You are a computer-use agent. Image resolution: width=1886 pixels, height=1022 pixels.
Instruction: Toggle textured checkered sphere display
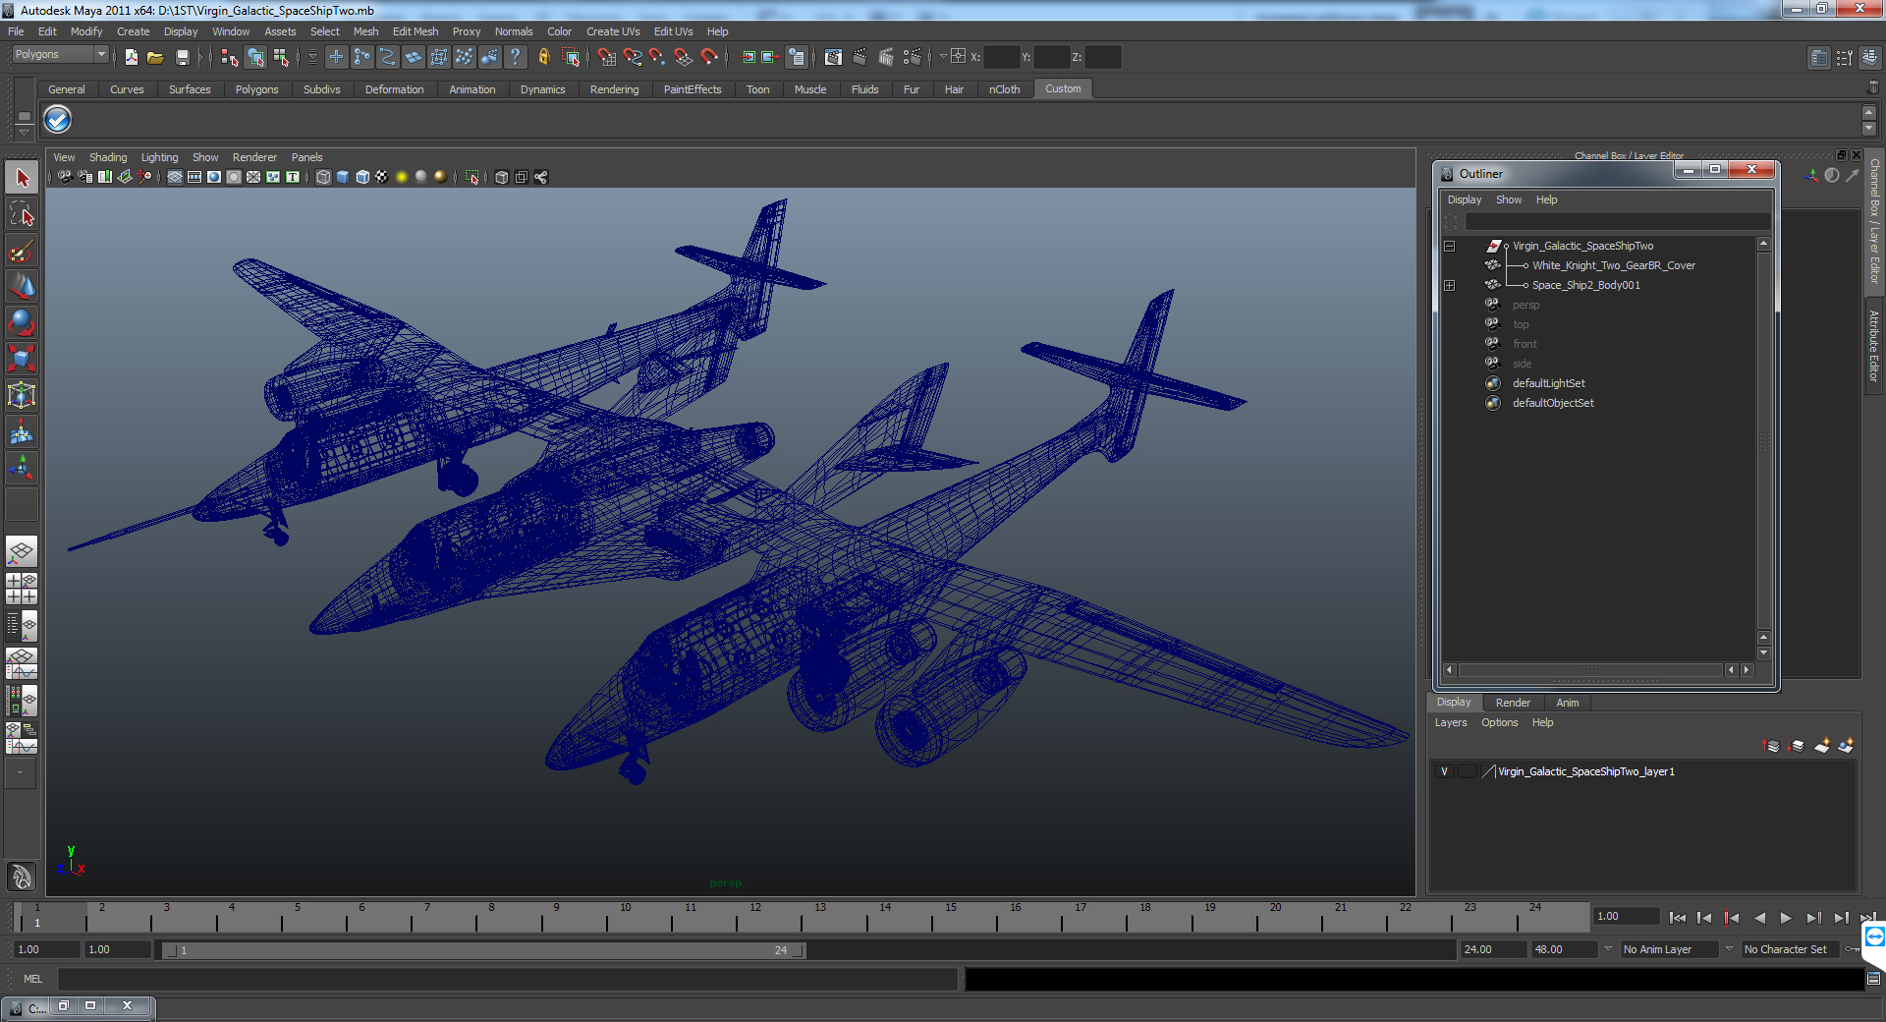(x=382, y=177)
